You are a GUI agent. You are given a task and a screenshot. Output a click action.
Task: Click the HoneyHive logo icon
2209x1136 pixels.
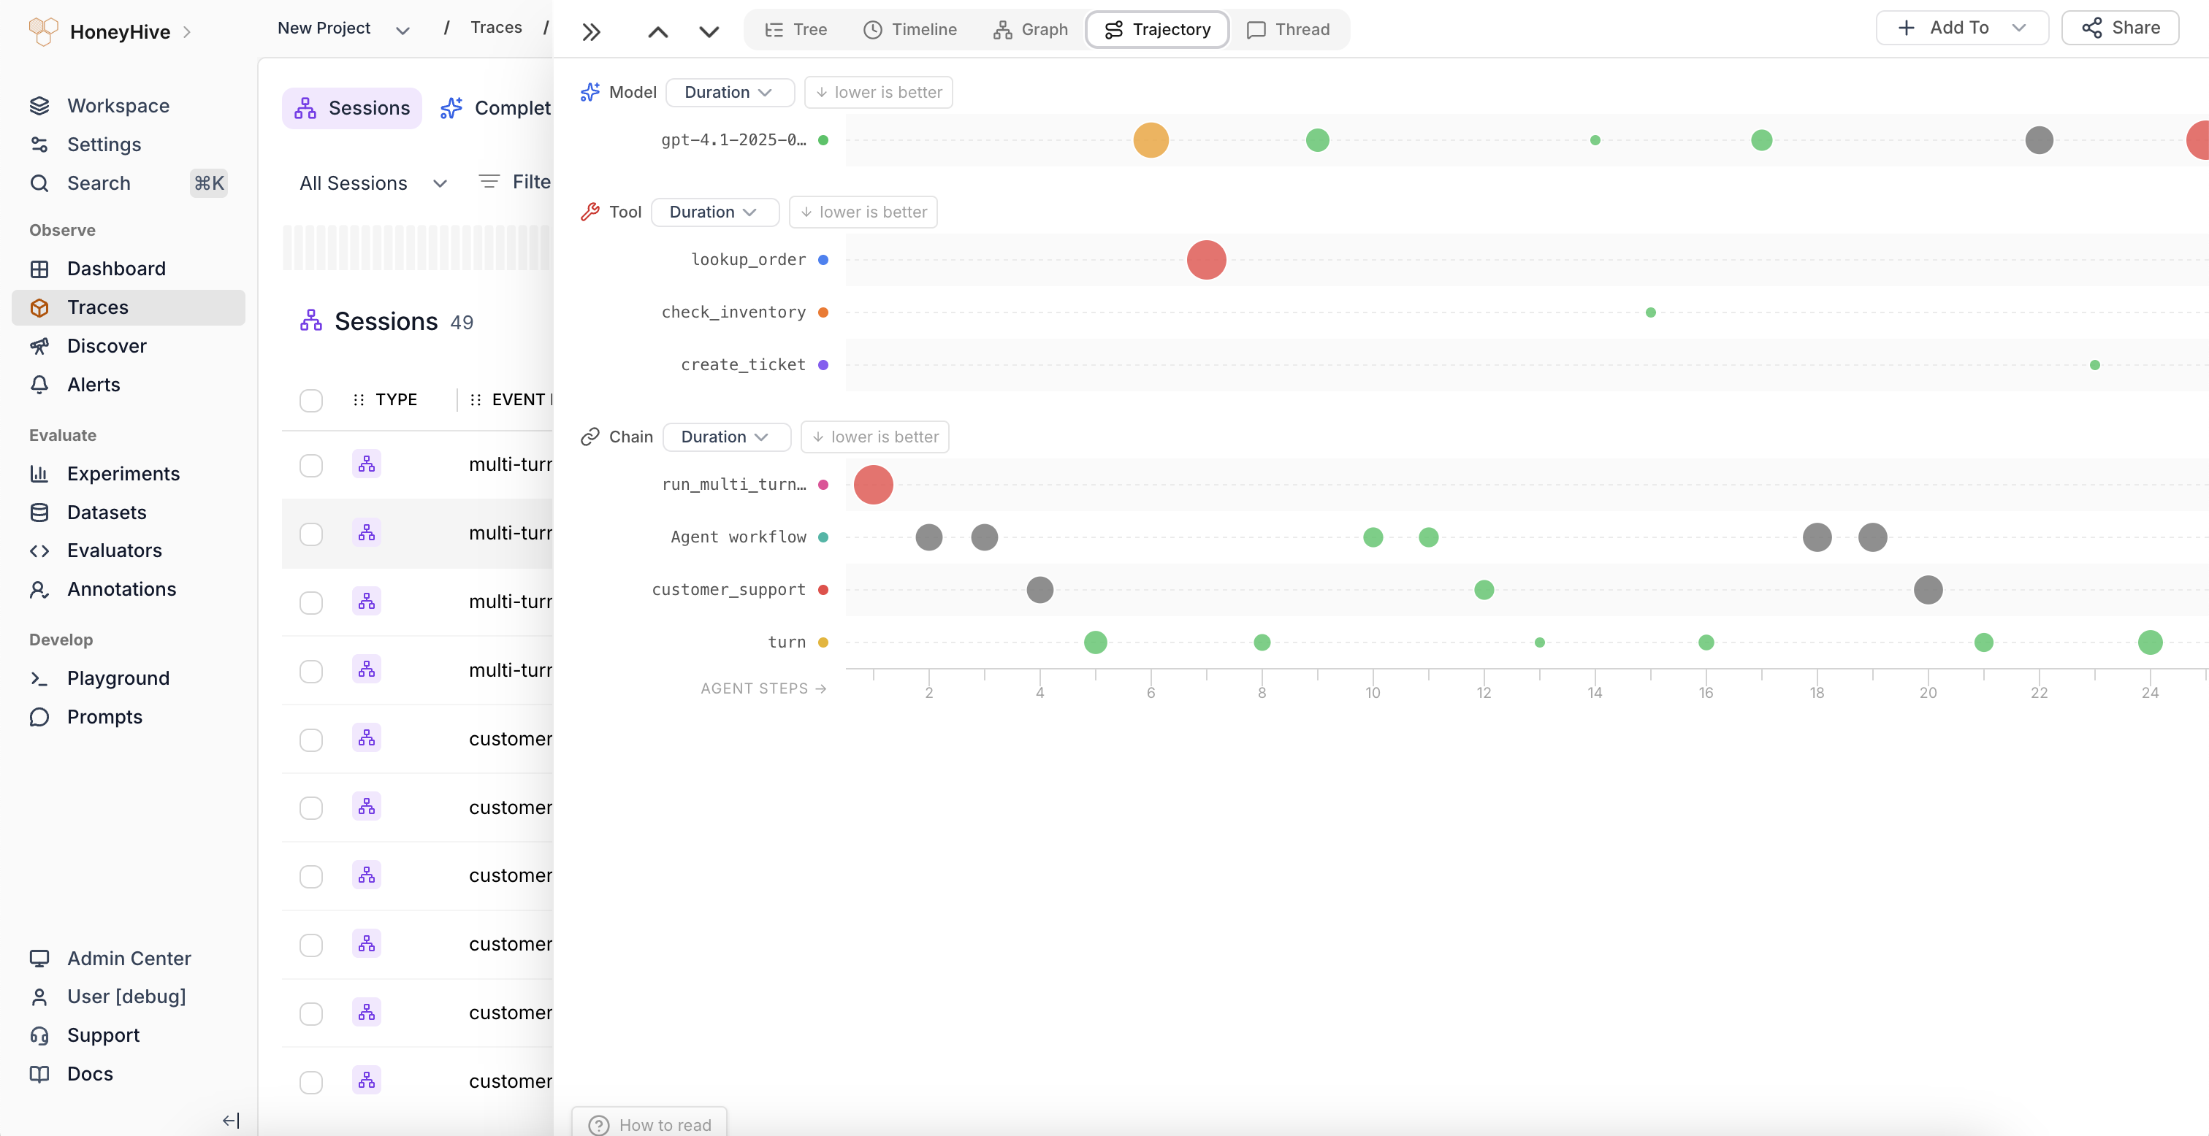(43, 31)
